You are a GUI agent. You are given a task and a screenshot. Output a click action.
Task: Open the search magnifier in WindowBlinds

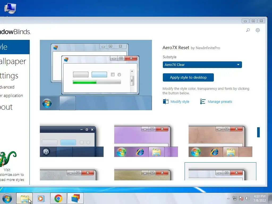[248, 30]
